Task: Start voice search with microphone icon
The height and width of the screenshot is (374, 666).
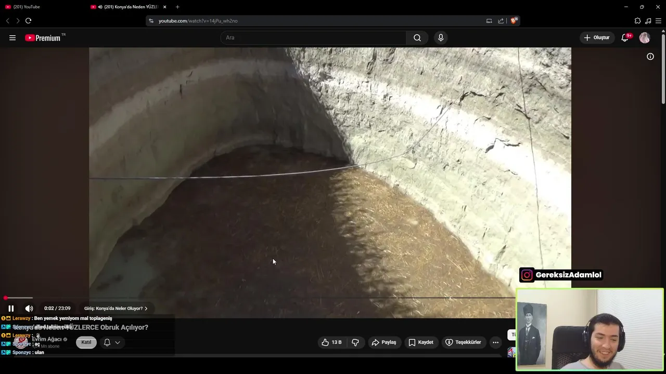Action: click(441, 37)
